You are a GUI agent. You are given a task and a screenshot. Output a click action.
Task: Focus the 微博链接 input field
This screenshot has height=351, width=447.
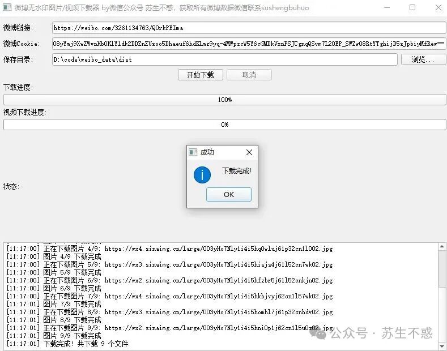249,28
